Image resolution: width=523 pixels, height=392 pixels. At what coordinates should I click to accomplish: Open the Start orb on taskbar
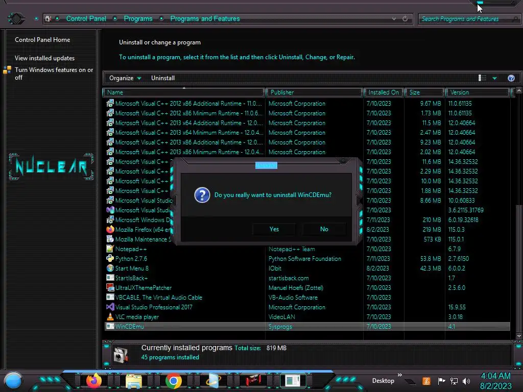[x=13, y=381]
